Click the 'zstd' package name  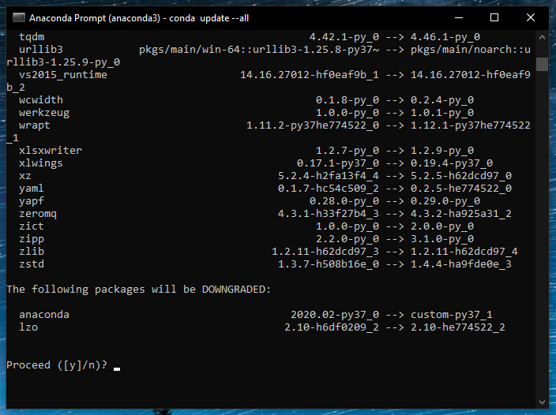[x=32, y=264]
